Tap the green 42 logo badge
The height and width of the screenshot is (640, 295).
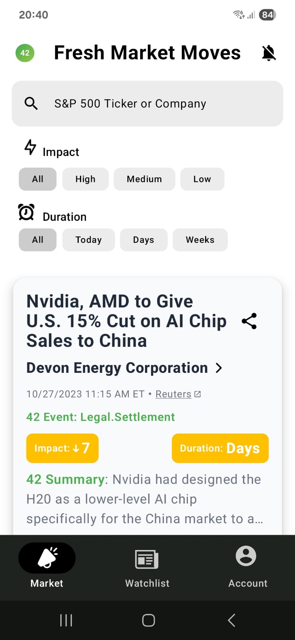coord(25,53)
